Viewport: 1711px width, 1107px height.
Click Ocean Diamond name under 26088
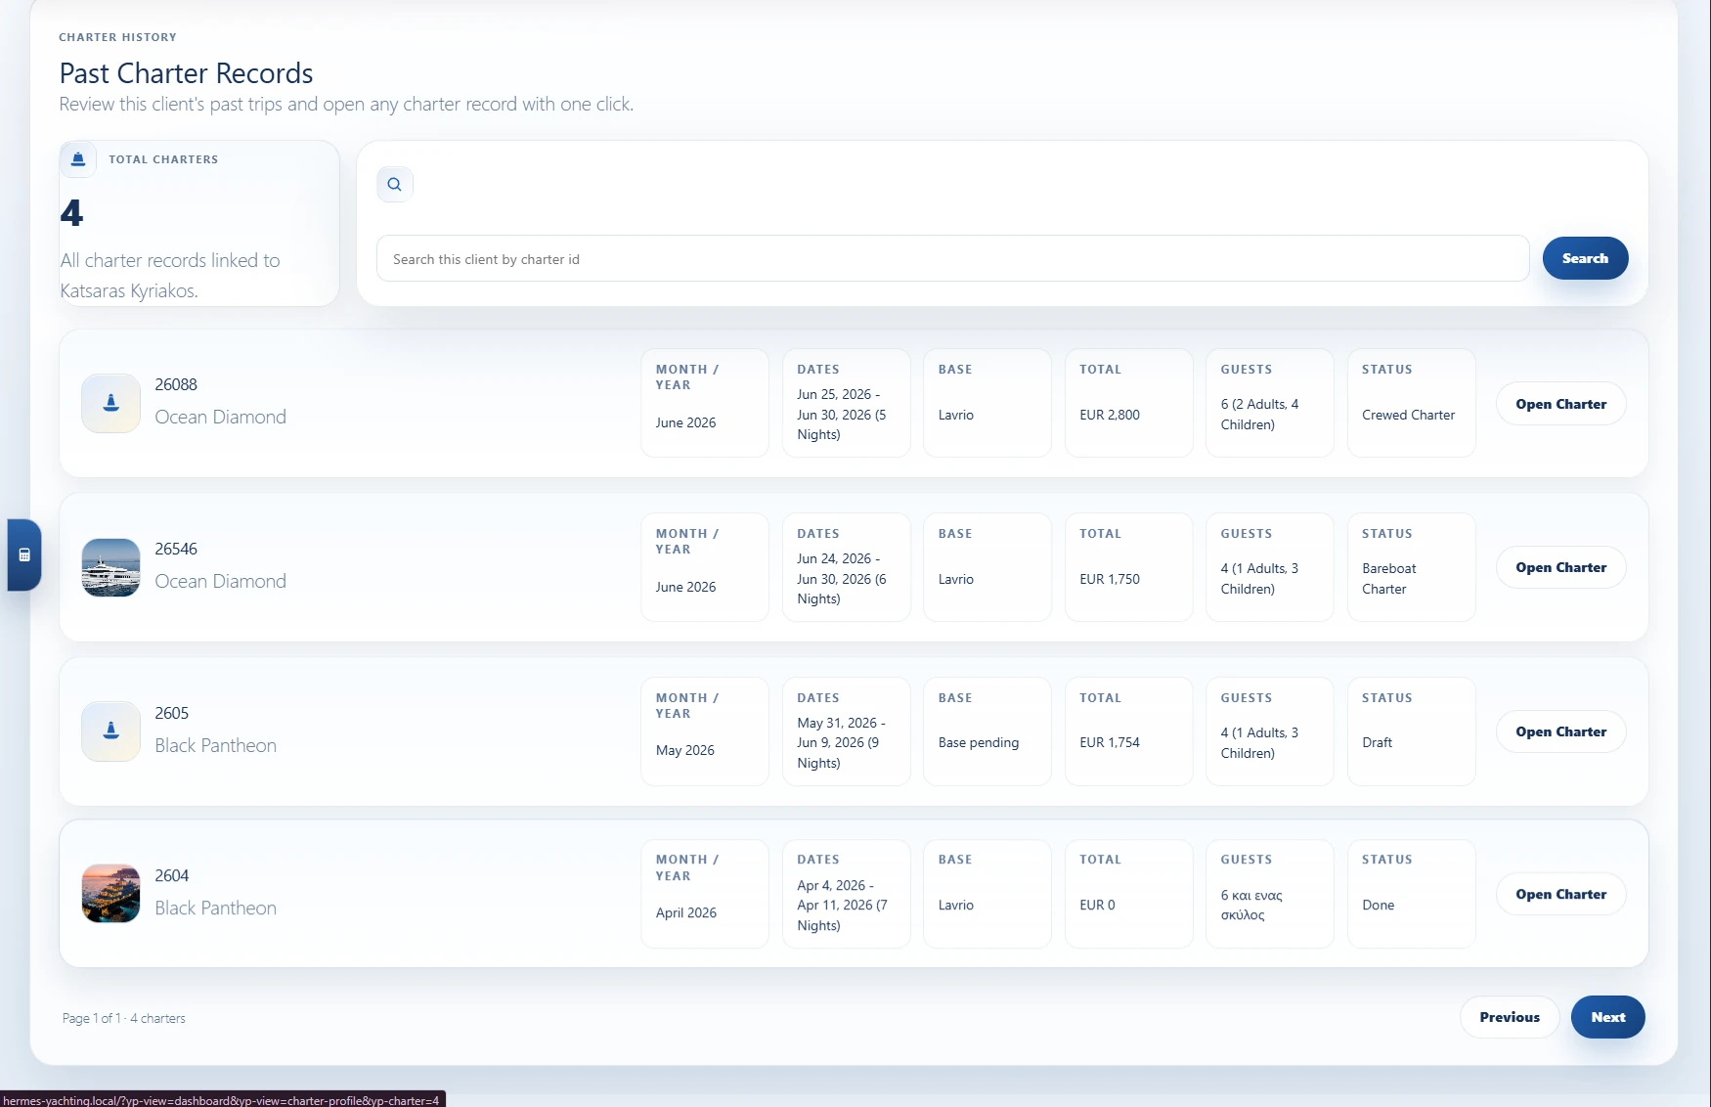tap(221, 418)
